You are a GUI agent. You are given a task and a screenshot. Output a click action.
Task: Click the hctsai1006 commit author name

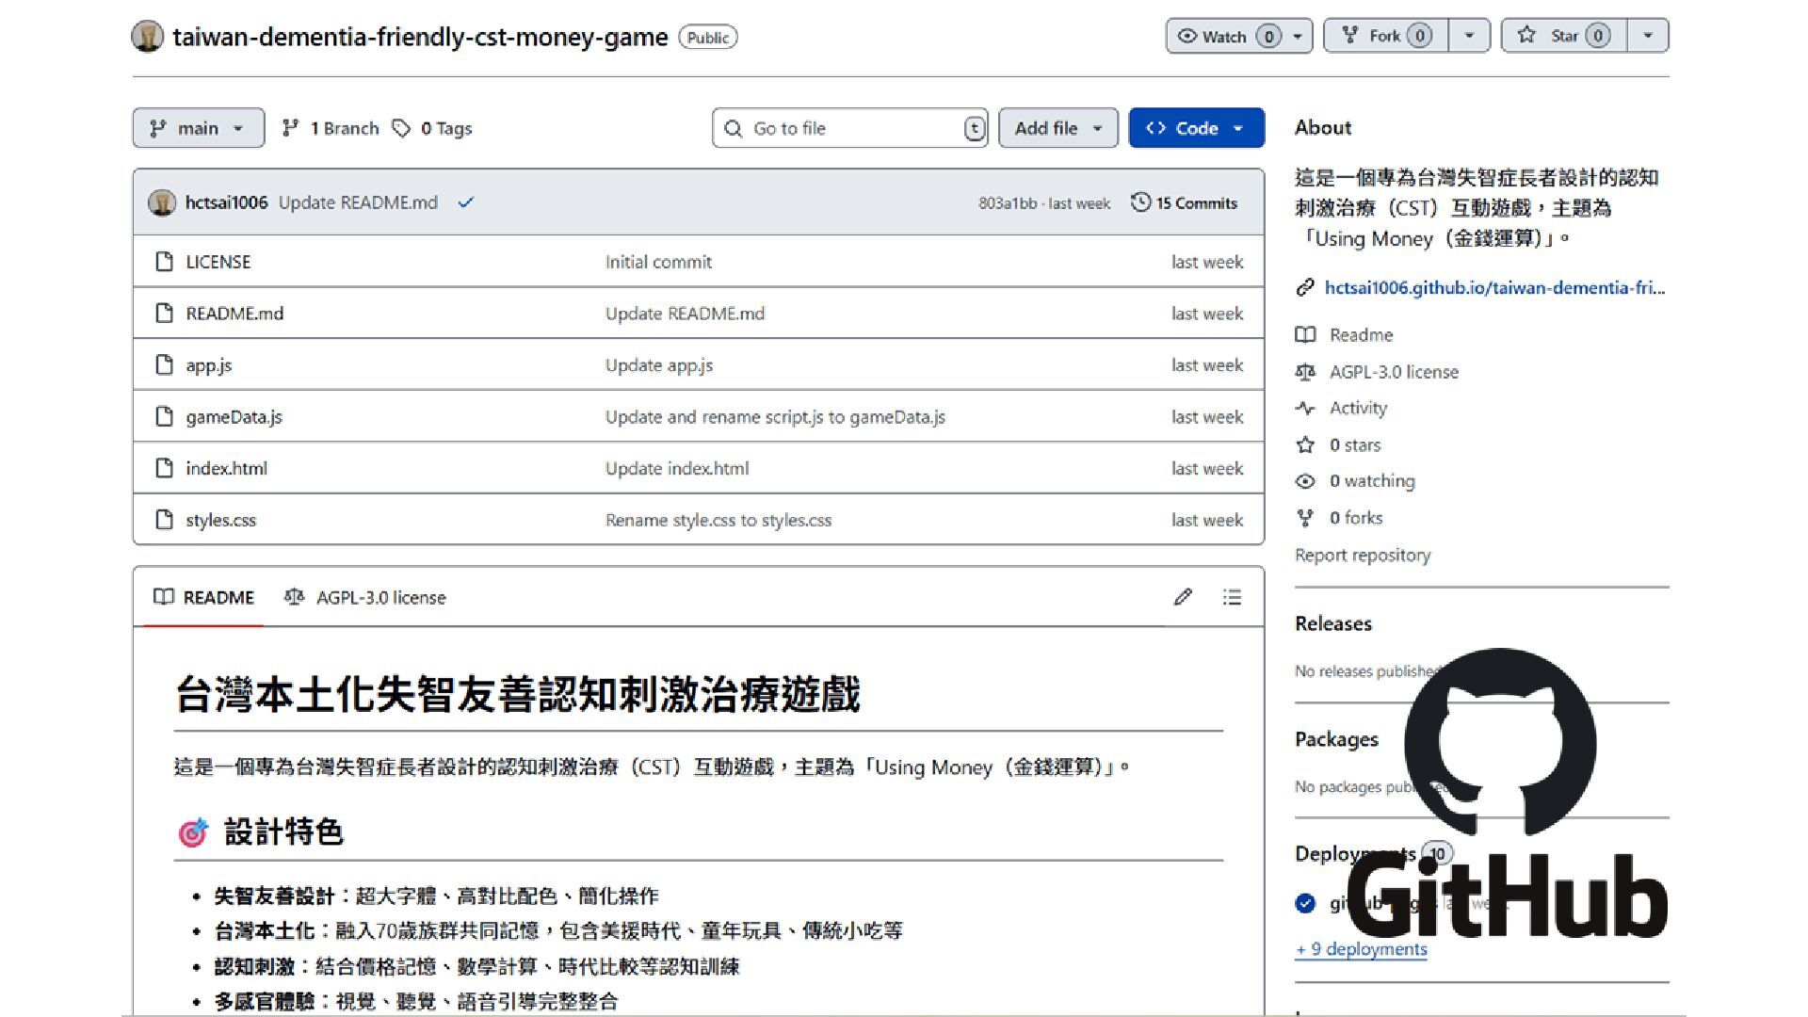[226, 202]
